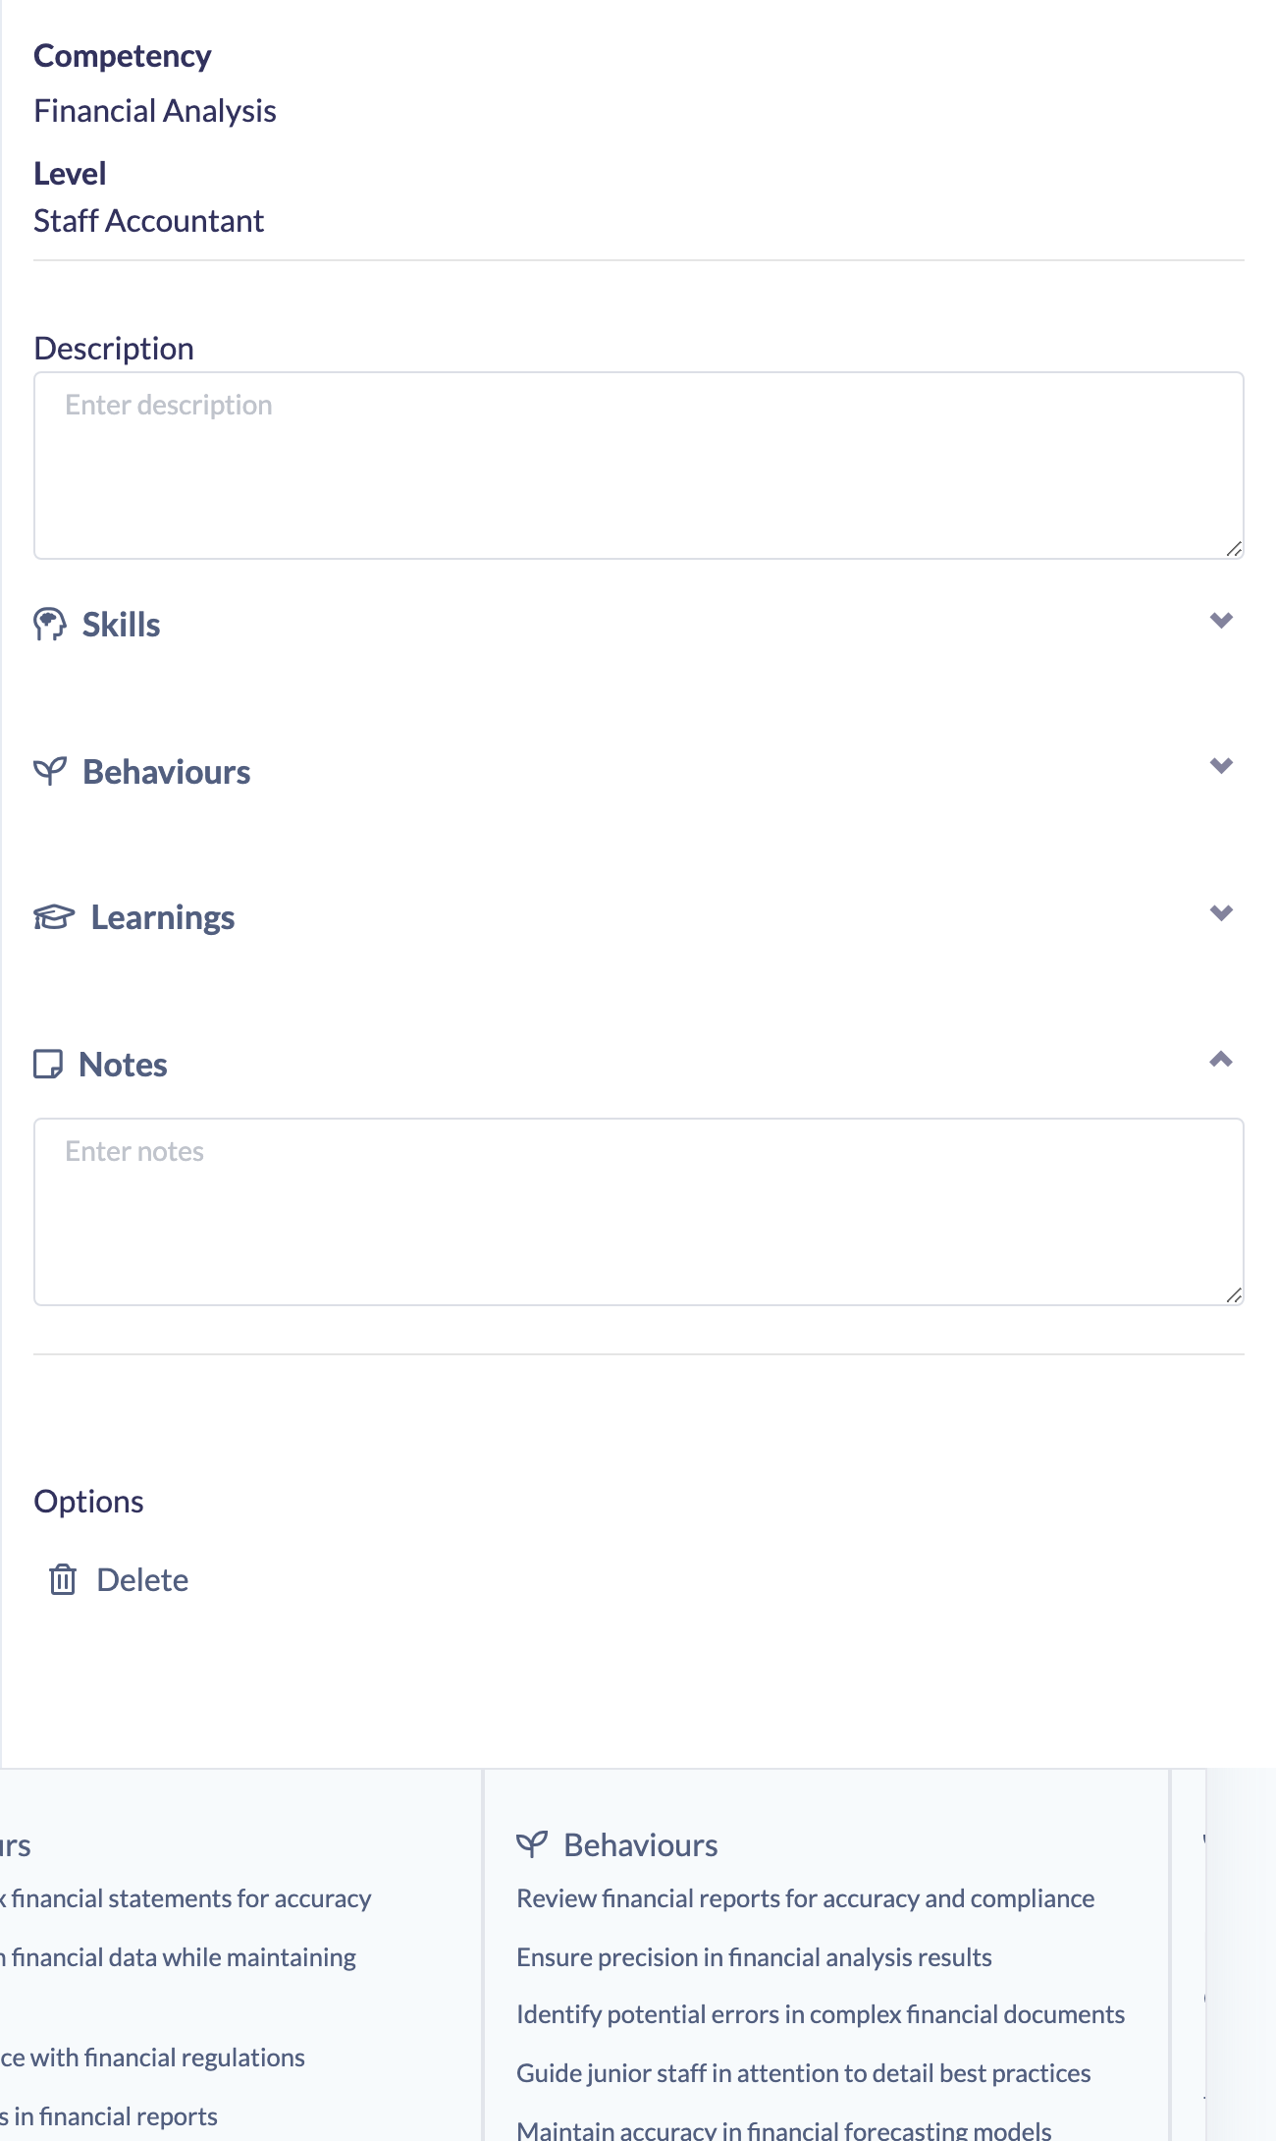Screen dimensions: 1276x2141
Task: Click the Learnings section heading
Action: click(163, 917)
